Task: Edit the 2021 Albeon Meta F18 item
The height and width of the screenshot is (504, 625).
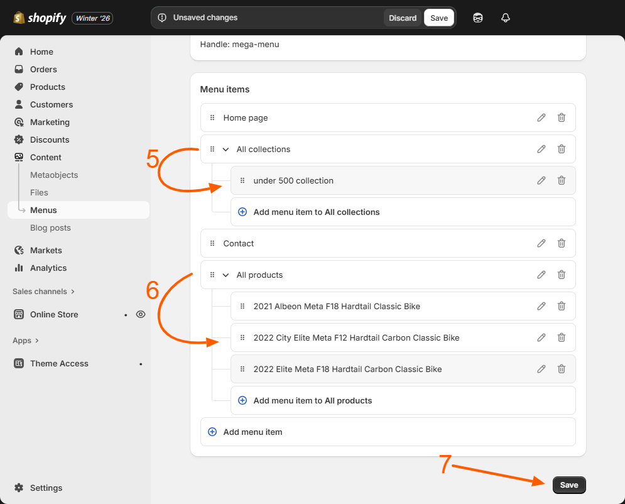Action: [541, 306]
